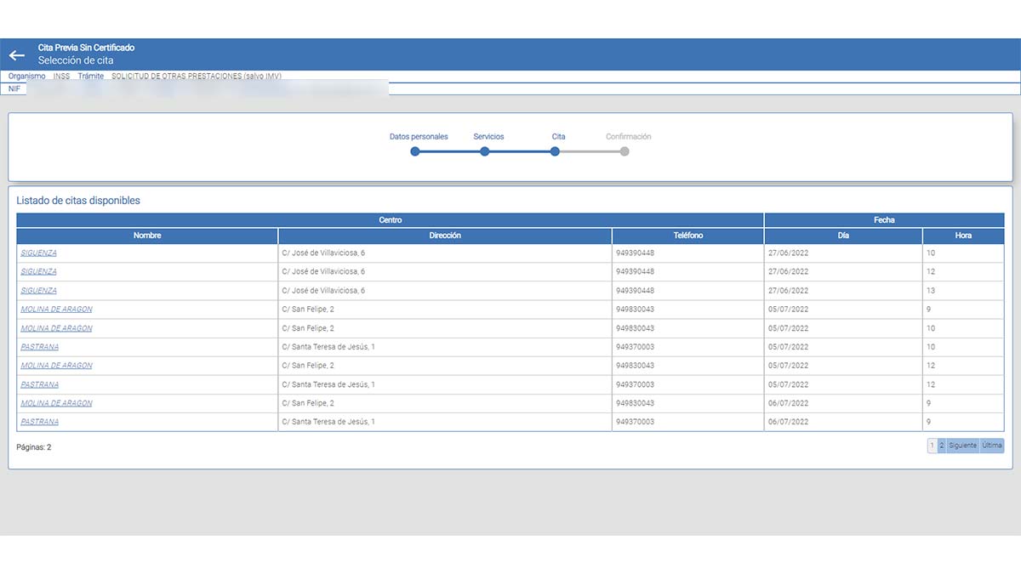
Task: Select PASTRANA appointment on 06/07/2022
Action: (40, 422)
